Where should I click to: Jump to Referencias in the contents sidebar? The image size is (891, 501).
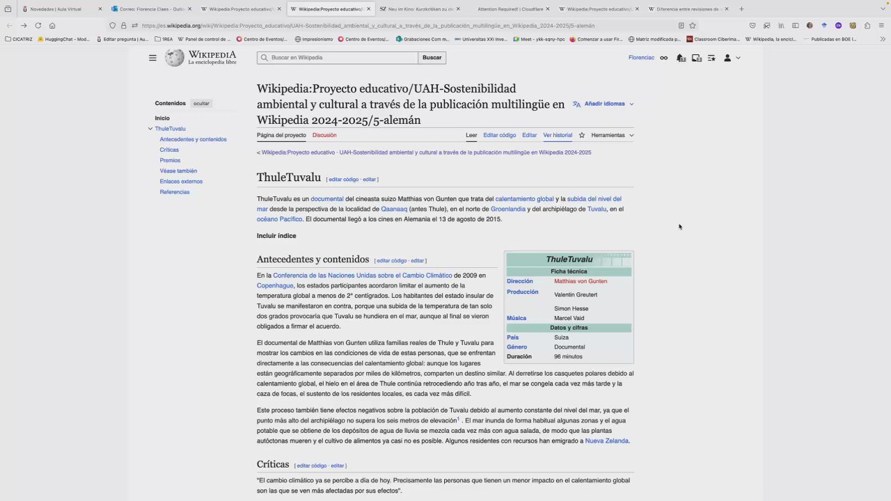(175, 192)
